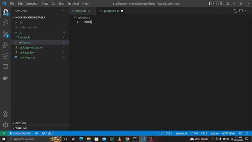
Task: Open the Go menu
Action: (x=54, y=4)
